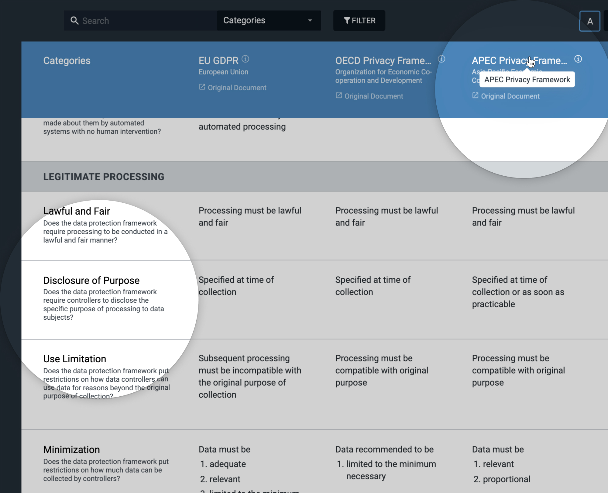Click the EU GDPR info icon
This screenshot has height=493, width=608.
point(246,59)
